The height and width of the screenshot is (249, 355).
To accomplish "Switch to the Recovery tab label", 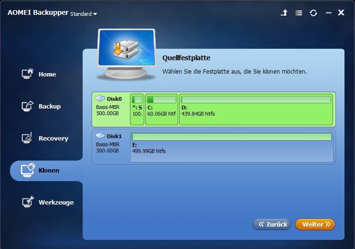I will (x=54, y=139).
